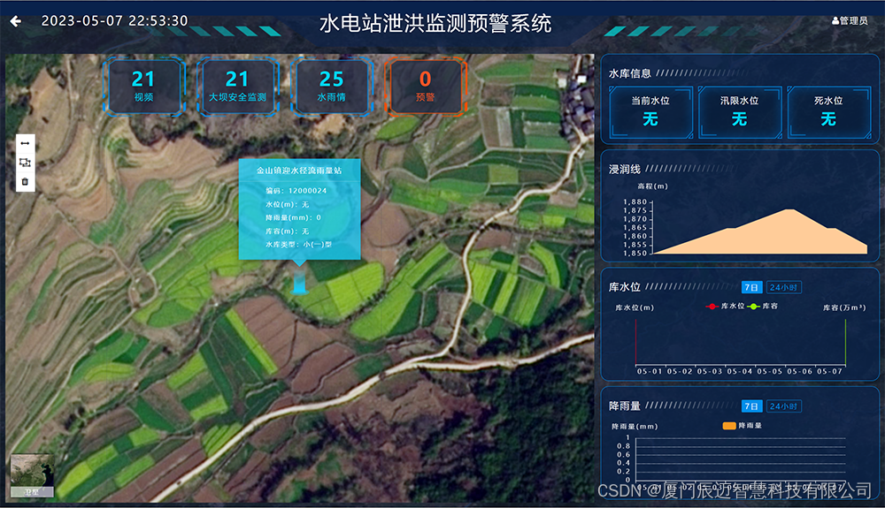Click the 汛限水位 info card

739,112
